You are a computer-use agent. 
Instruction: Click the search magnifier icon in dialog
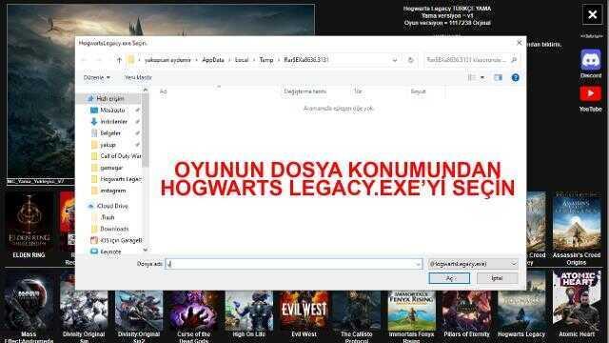[514, 60]
